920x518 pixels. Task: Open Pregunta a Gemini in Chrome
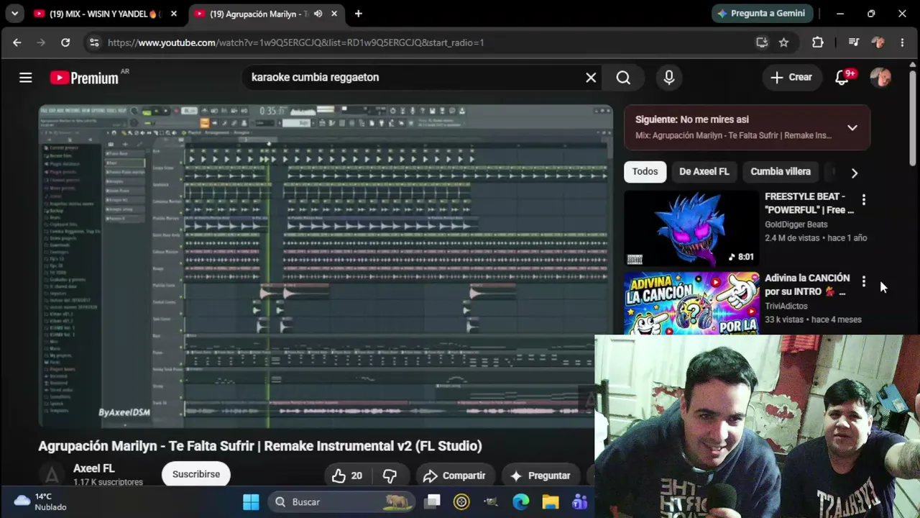coord(763,14)
